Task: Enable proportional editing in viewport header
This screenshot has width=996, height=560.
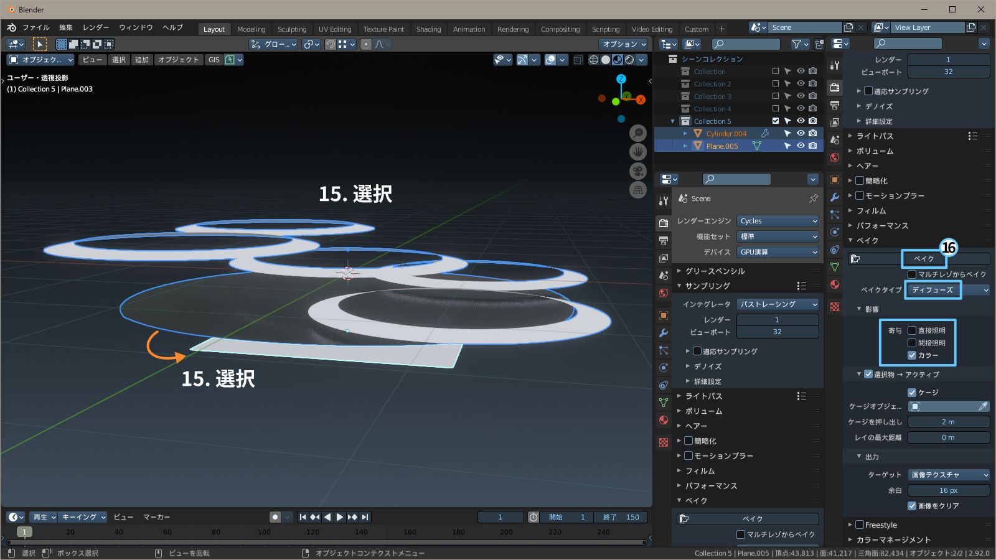Action: (366, 44)
